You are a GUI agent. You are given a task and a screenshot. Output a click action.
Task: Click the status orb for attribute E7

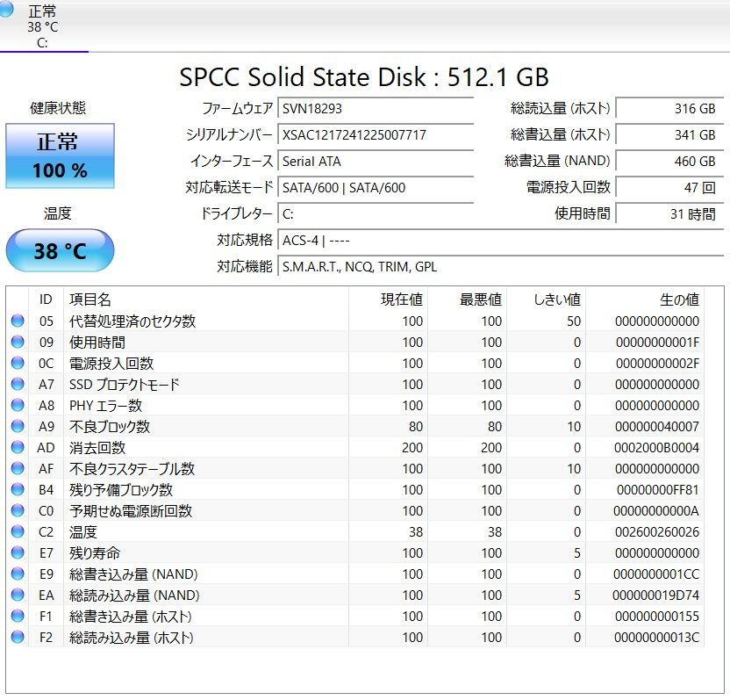[x=18, y=552]
